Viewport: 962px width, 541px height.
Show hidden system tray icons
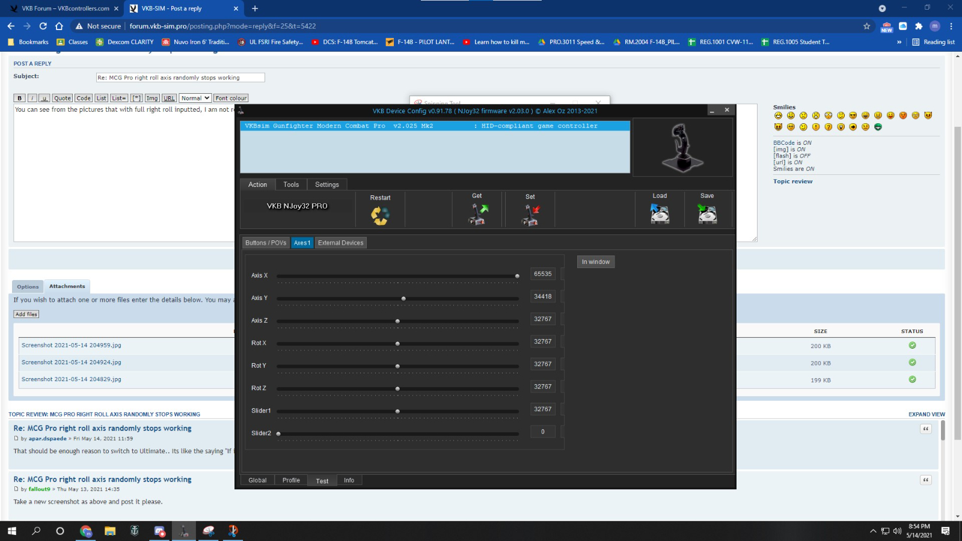(872, 531)
